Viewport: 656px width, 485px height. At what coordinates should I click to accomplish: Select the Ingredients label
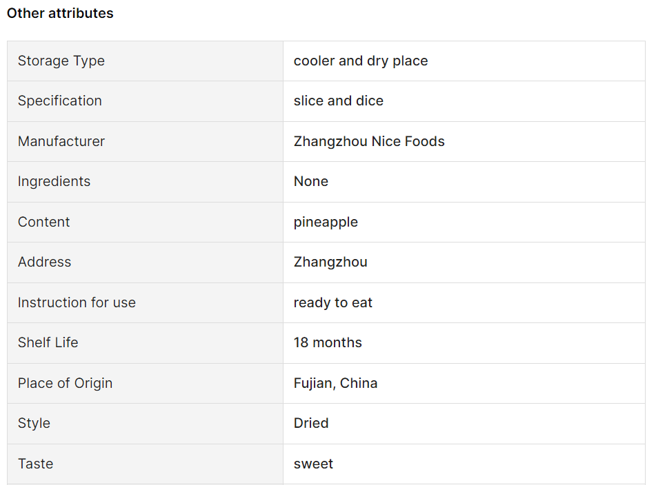[54, 182]
